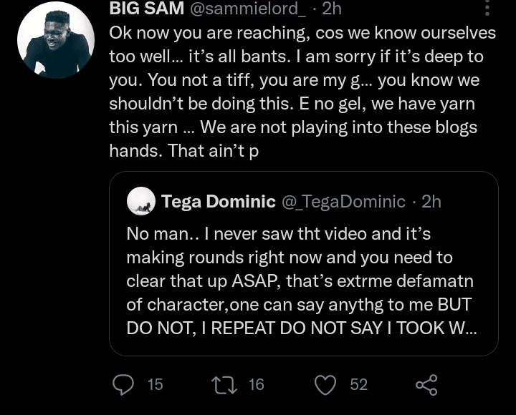Click the Tega Dominic name in the quote
Screen dimensions: 516x415
(x=219, y=202)
